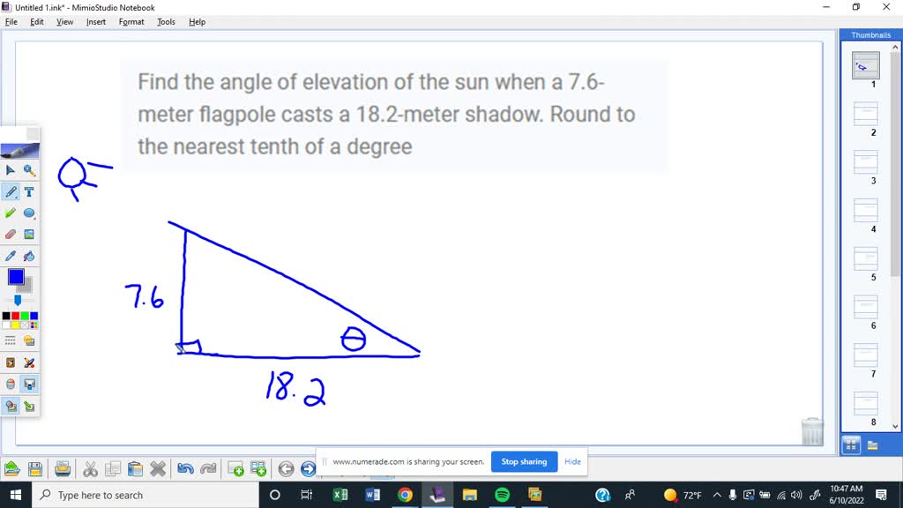
Task: Click the Windows Start button
Action: coord(16,495)
